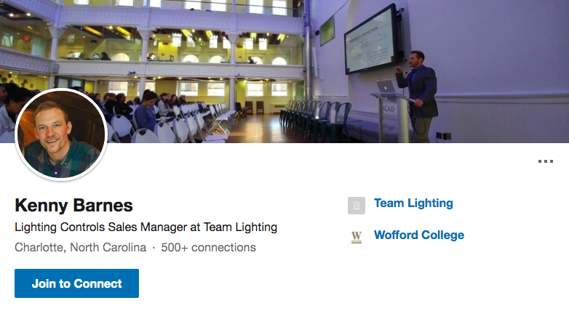The image size is (569, 311).
Task: Open the Wofford College school link
Action: (x=419, y=235)
